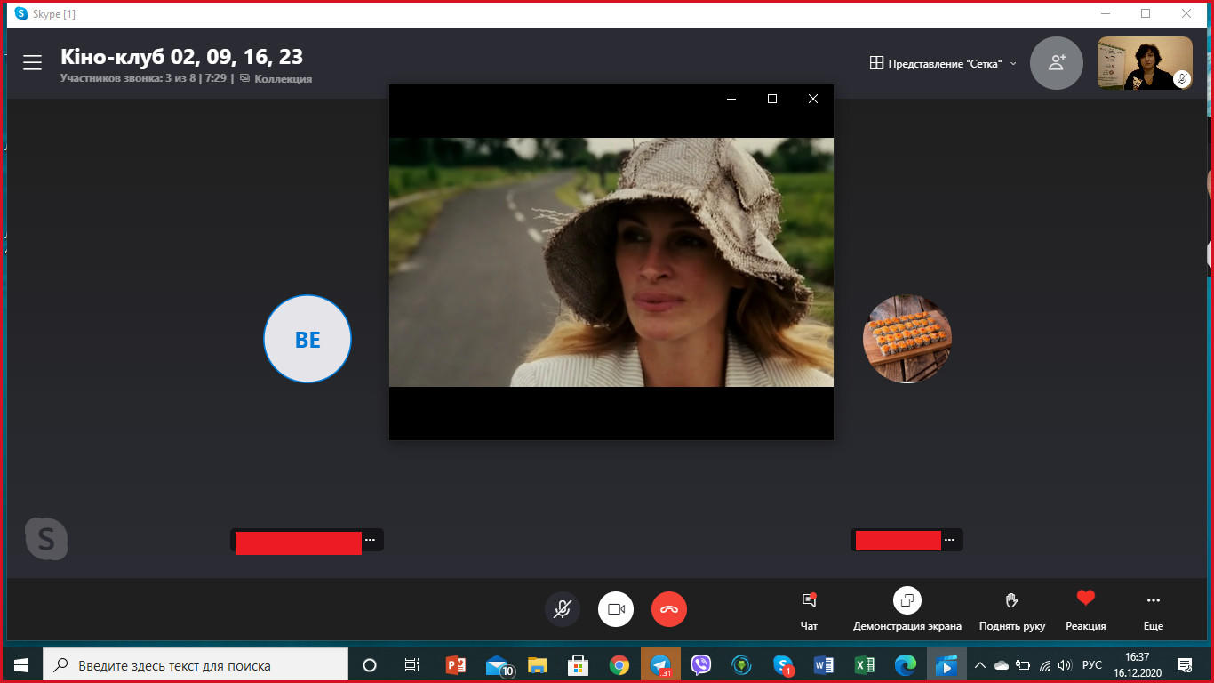
Task: Maximize the floating video window
Action: coord(772,99)
